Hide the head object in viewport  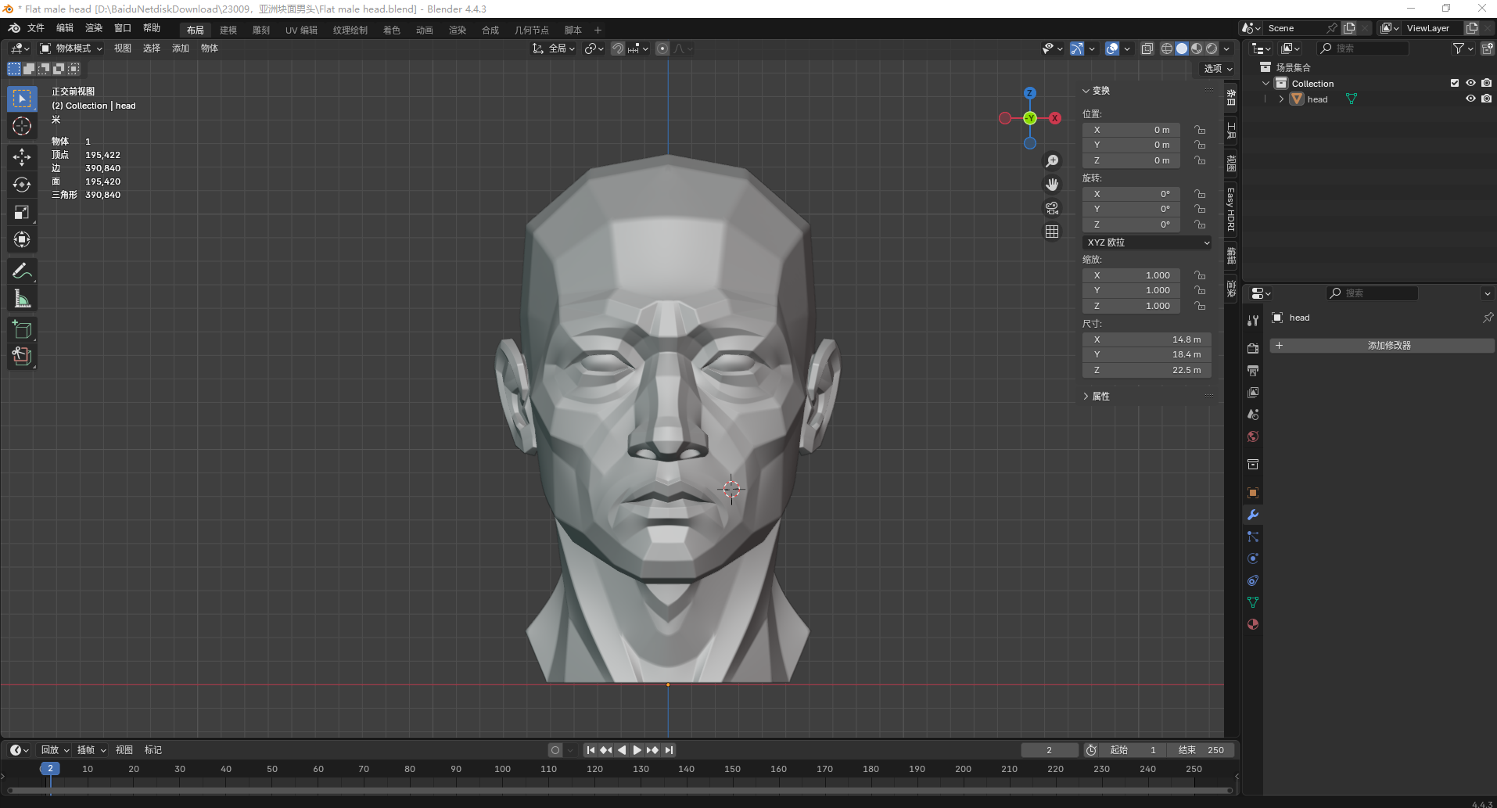[x=1470, y=99]
